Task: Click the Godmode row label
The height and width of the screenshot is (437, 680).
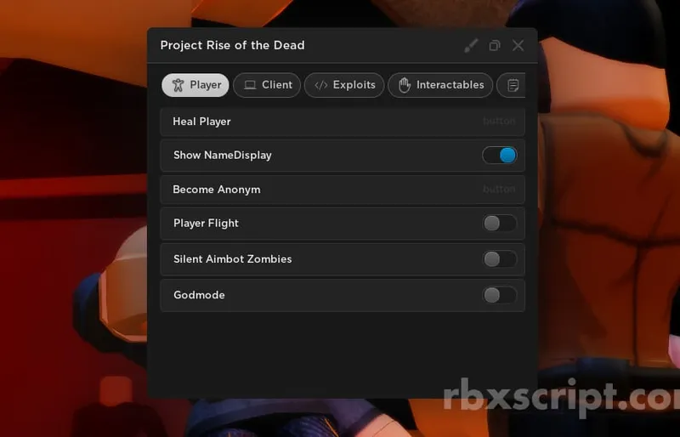Action: pos(199,295)
